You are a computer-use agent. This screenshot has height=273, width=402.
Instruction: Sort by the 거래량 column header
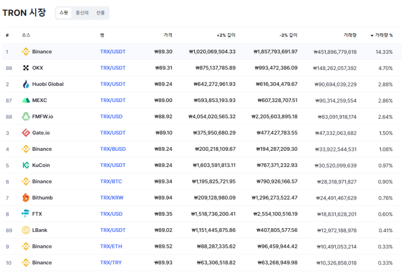(x=350, y=35)
